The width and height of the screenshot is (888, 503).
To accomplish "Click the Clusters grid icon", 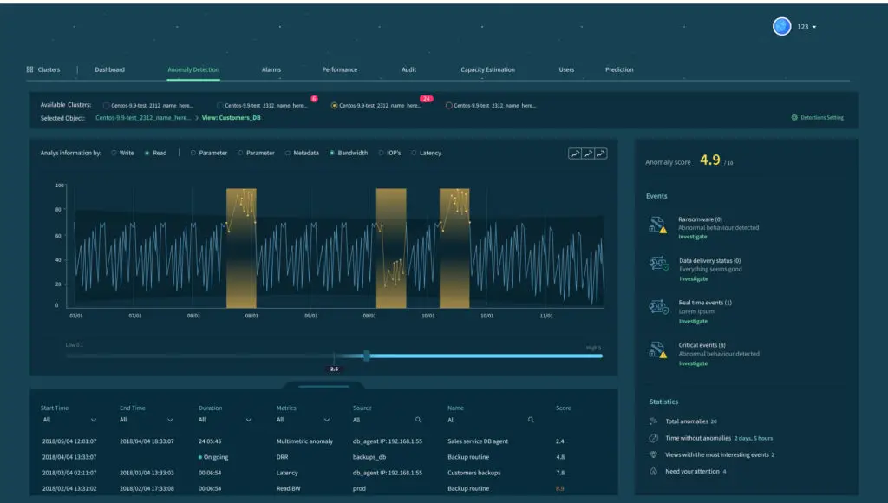I will pos(29,69).
